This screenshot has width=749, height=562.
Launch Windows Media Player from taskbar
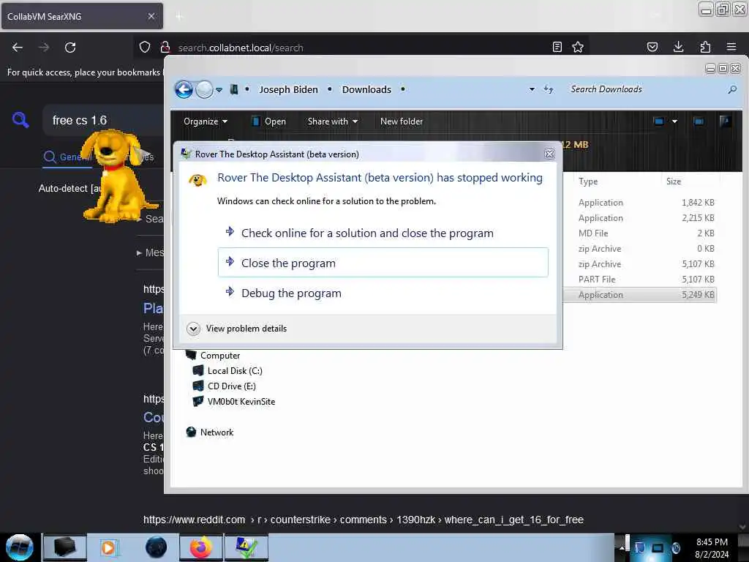click(108, 547)
